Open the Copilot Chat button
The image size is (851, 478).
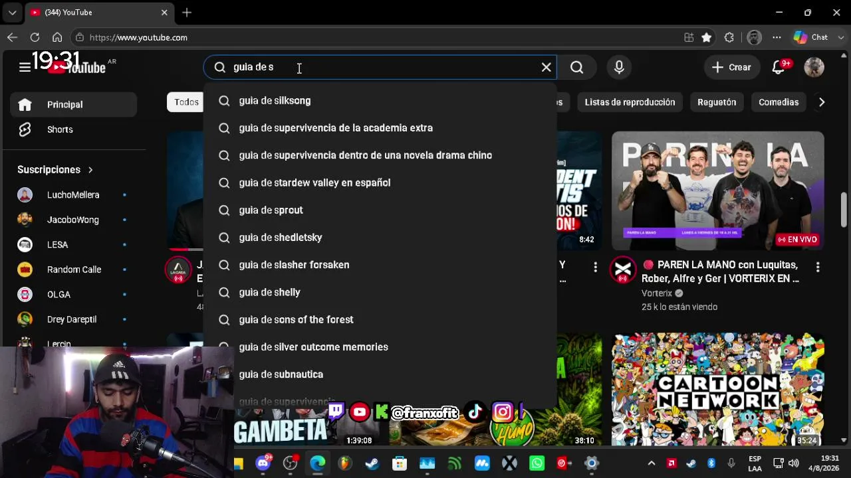(811, 38)
